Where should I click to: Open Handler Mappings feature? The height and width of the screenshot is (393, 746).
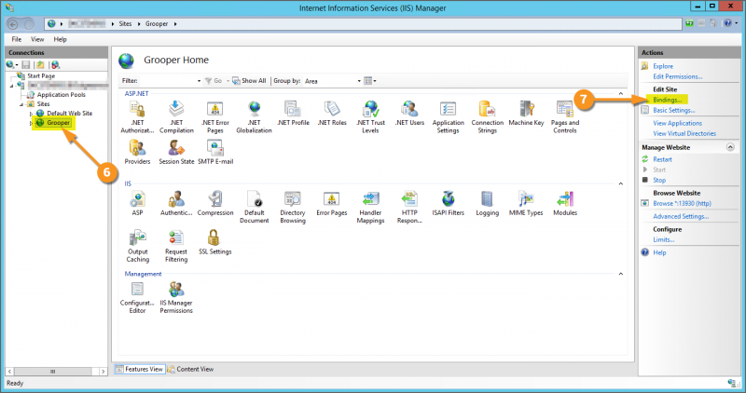point(370,207)
